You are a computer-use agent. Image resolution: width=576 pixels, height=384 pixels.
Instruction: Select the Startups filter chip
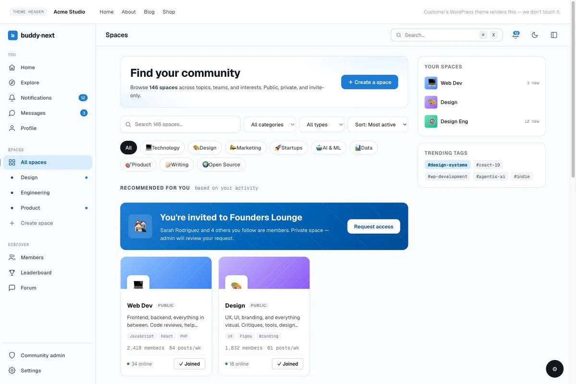click(x=288, y=148)
